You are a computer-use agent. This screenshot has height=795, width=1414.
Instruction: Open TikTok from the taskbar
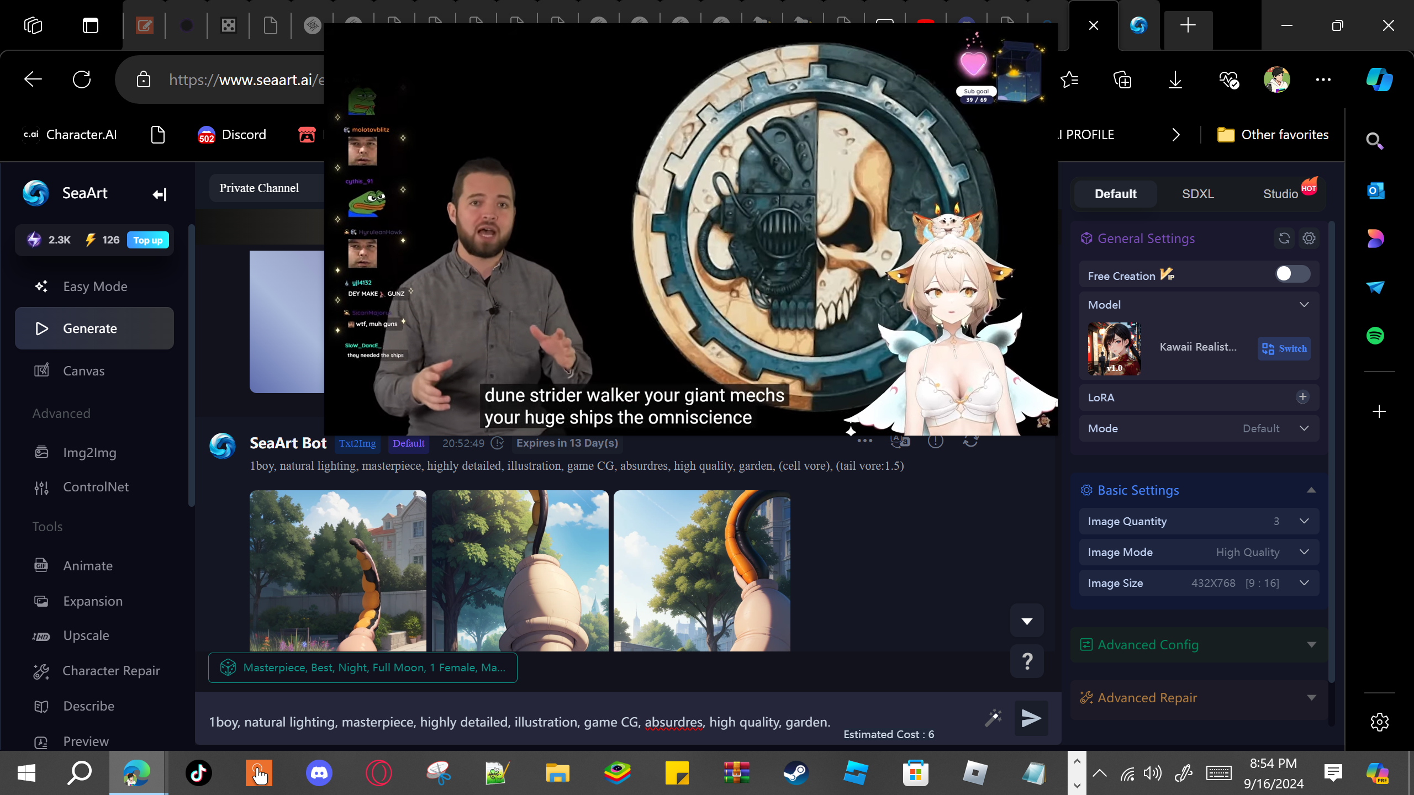click(199, 773)
